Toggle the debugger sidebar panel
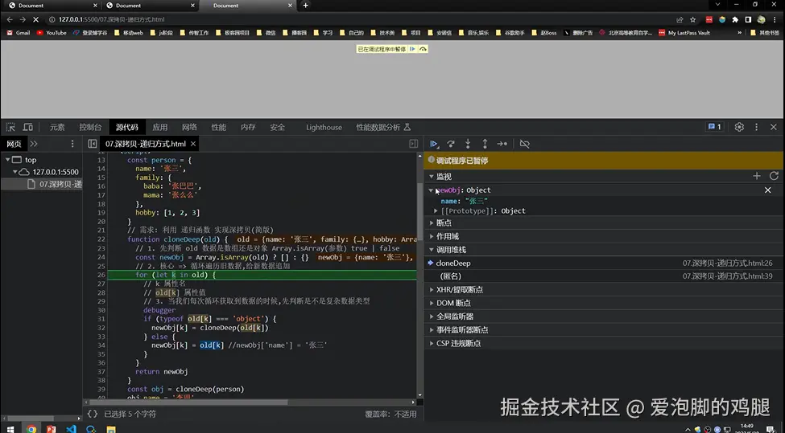This screenshot has height=433, width=785. (x=414, y=144)
